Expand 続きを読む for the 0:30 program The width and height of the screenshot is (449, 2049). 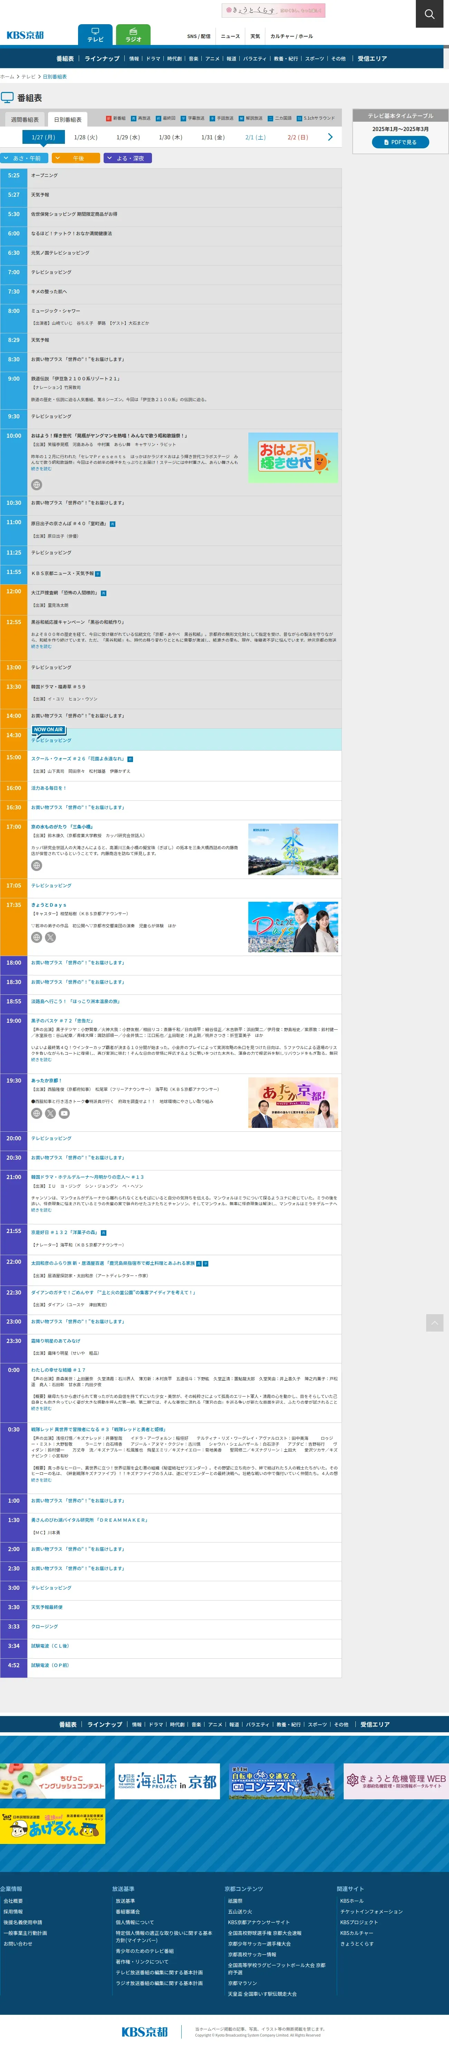pyautogui.click(x=41, y=1480)
